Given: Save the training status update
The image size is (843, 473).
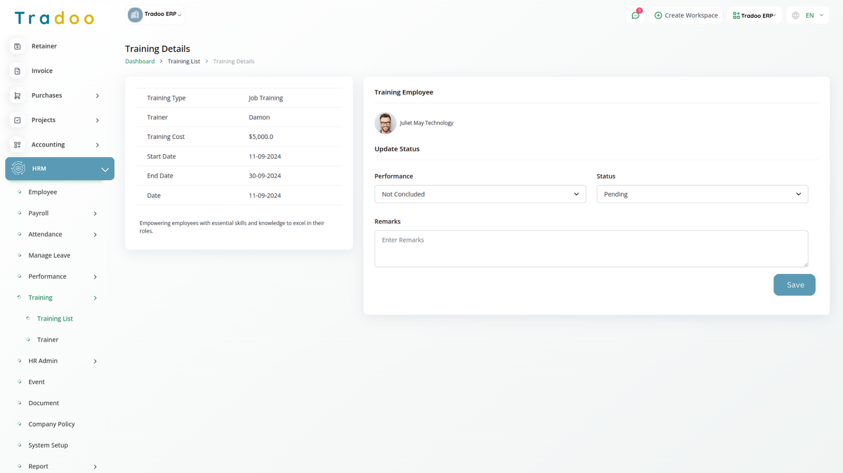Looking at the screenshot, I should (x=794, y=285).
